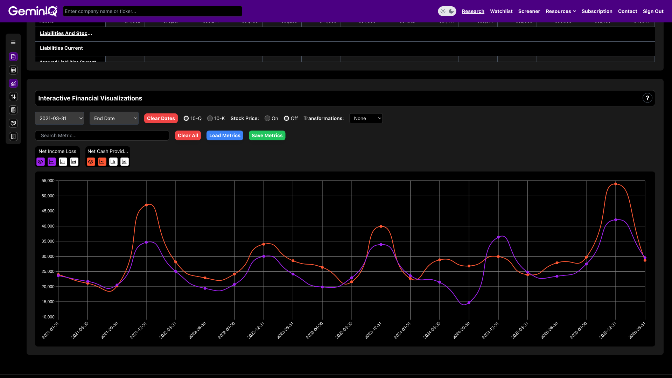Click the purple data point at 2024-09-30
672x378 pixels.
pyautogui.click(x=469, y=303)
